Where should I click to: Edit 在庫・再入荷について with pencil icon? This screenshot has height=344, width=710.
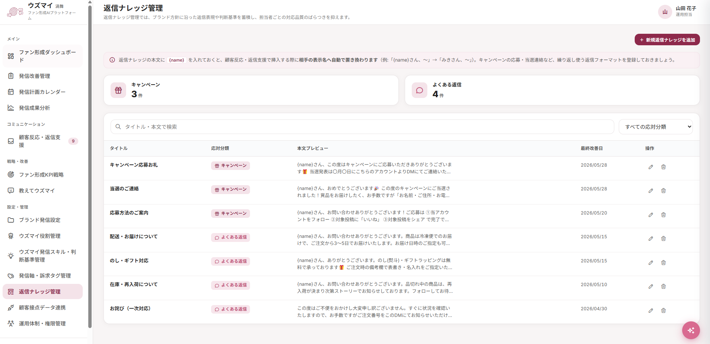pos(651,286)
